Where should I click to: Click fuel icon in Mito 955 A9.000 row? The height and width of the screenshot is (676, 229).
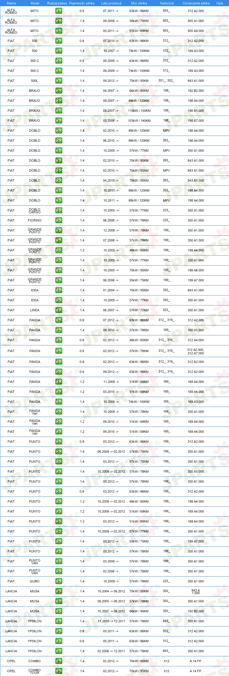coord(59,31)
